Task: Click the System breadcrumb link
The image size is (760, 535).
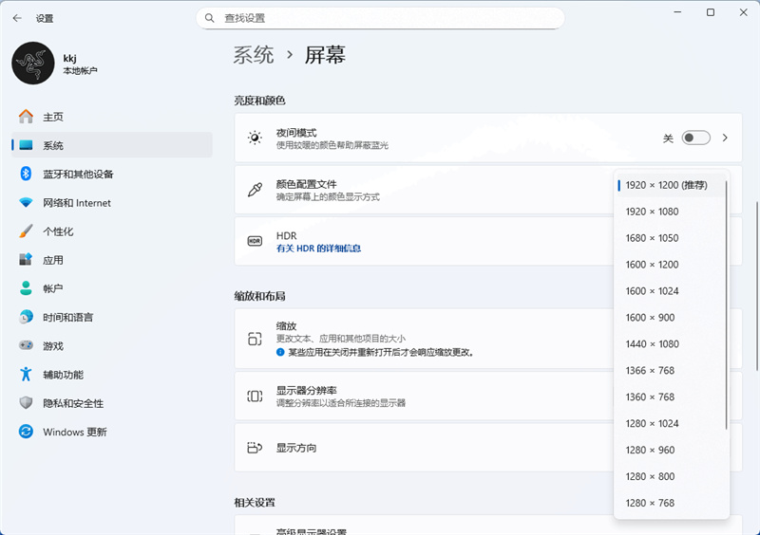Action: click(x=254, y=55)
